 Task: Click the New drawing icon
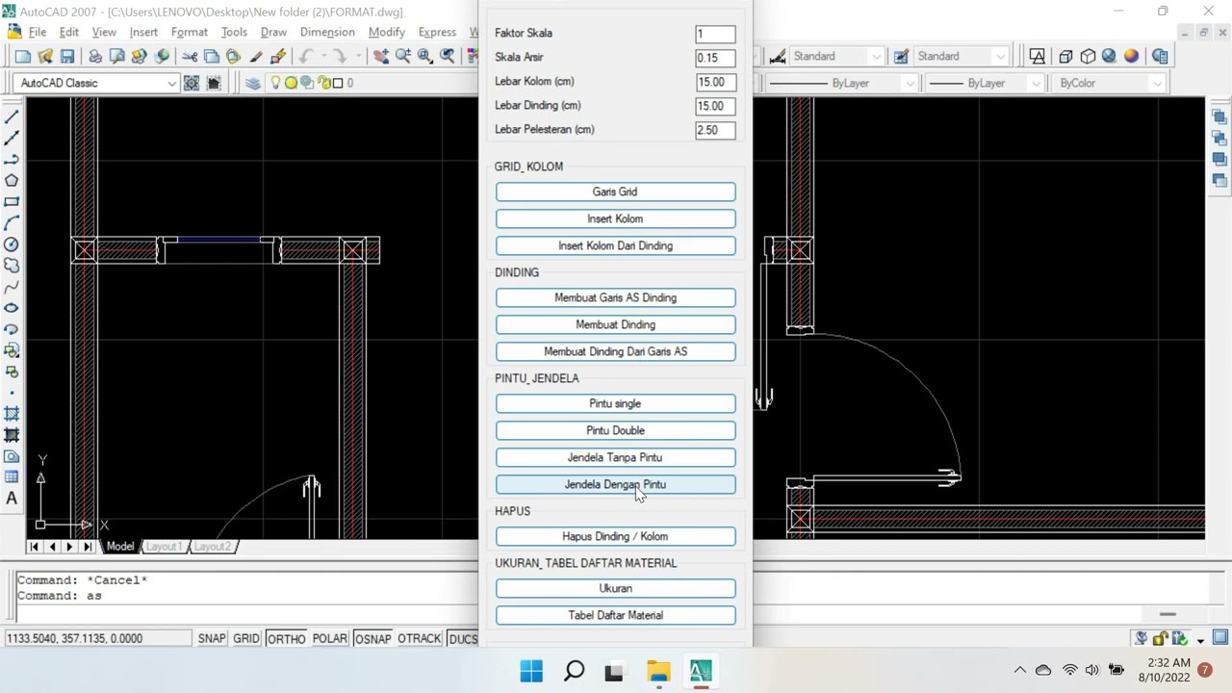[22, 57]
